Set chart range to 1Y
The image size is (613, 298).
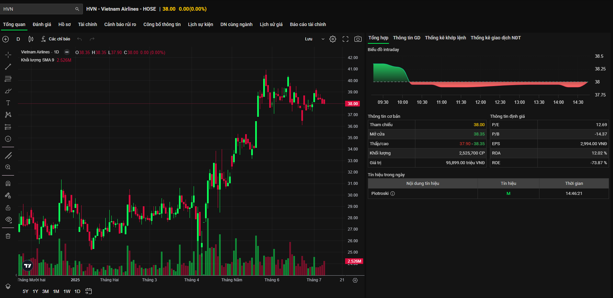pos(35,291)
